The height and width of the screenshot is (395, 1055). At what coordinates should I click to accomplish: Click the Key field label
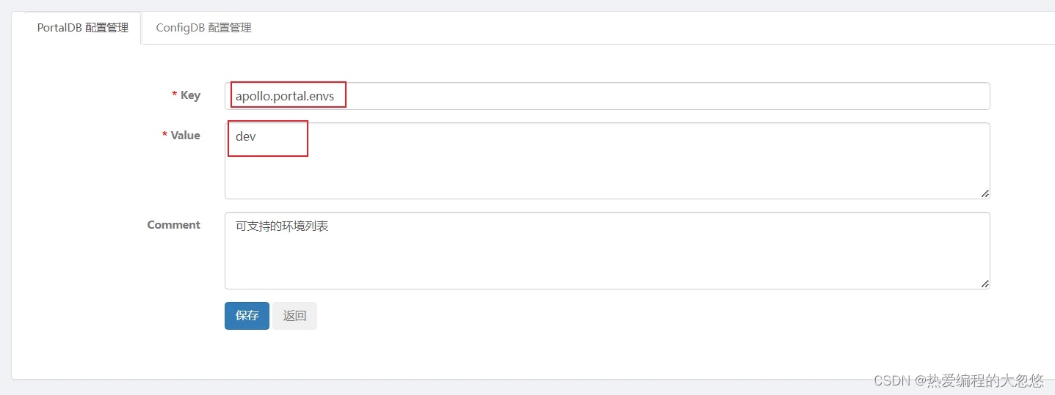coord(190,95)
